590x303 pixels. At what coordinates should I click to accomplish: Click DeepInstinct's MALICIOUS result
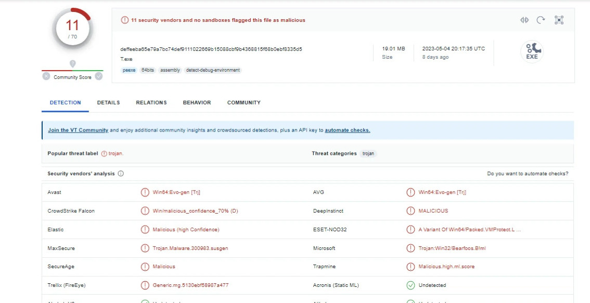(x=433, y=211)
